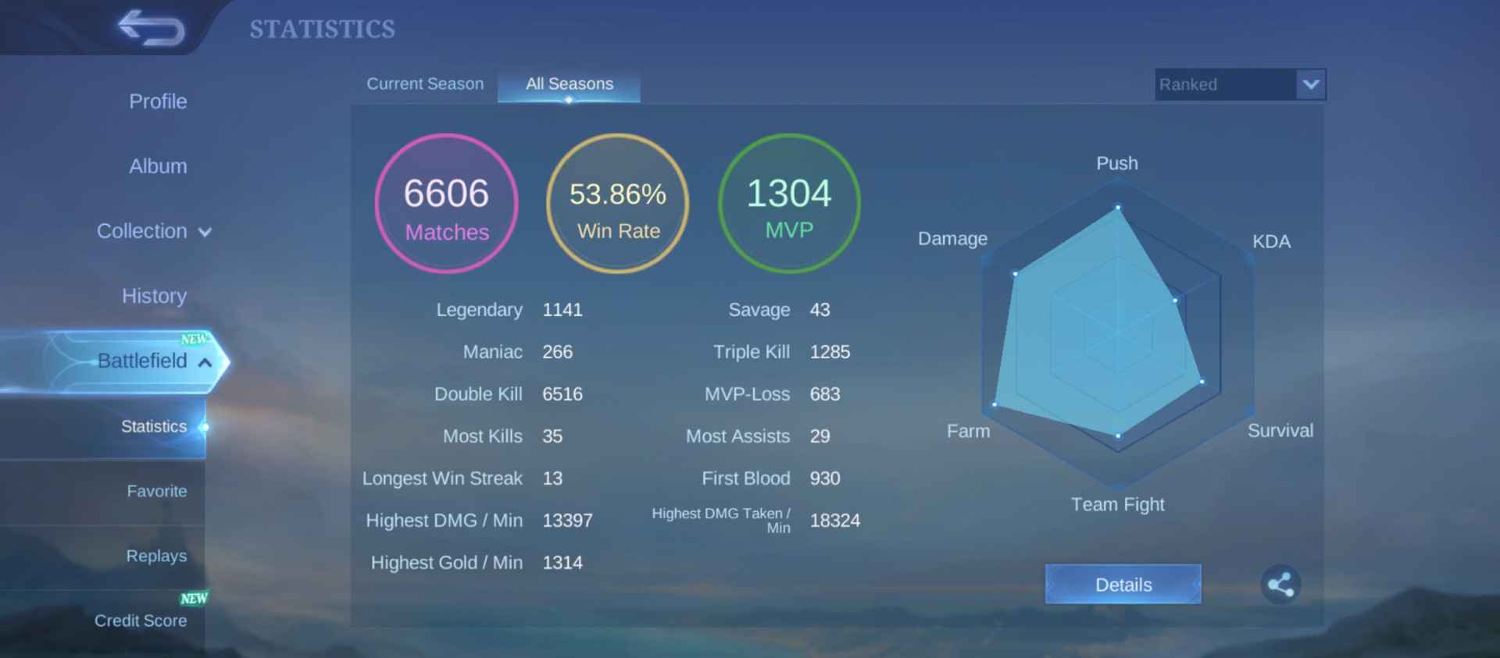This screenshot has width=1500, height=658.
Task: Tap the 6606 Matches circle
Action: tap(447, 204)
